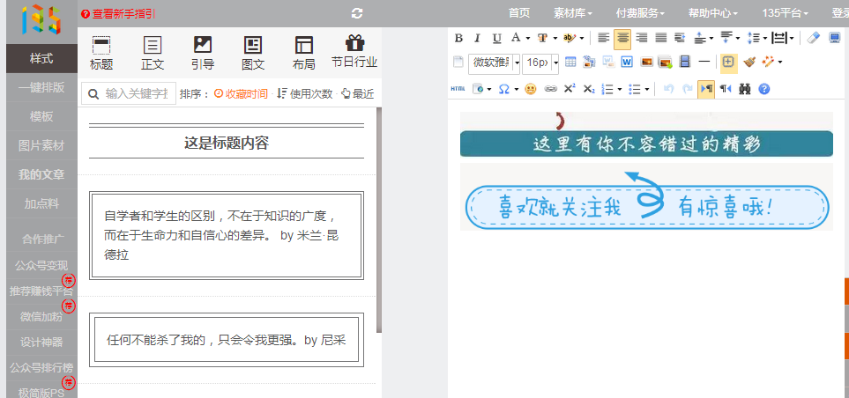
Task: Open the 微软雅黑 font family dropdown
Action: (x=494, y=63)
